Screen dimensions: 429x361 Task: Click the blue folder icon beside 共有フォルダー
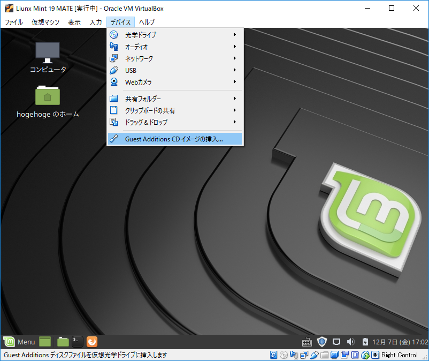click(114, 99)
